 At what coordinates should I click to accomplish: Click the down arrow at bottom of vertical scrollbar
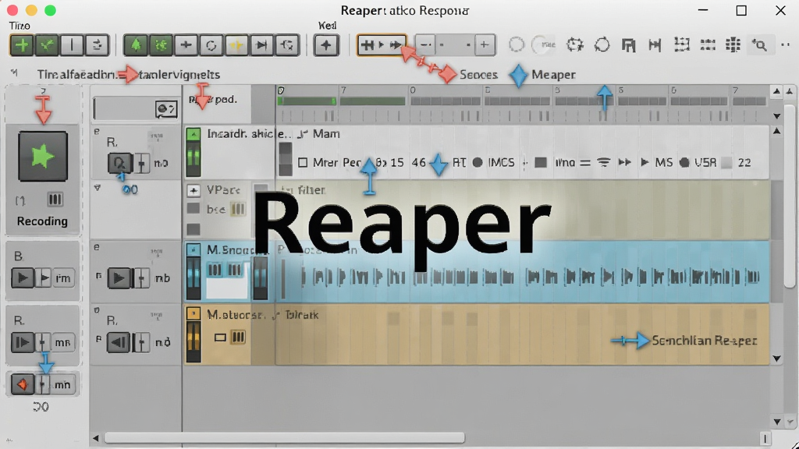(776, 422)
